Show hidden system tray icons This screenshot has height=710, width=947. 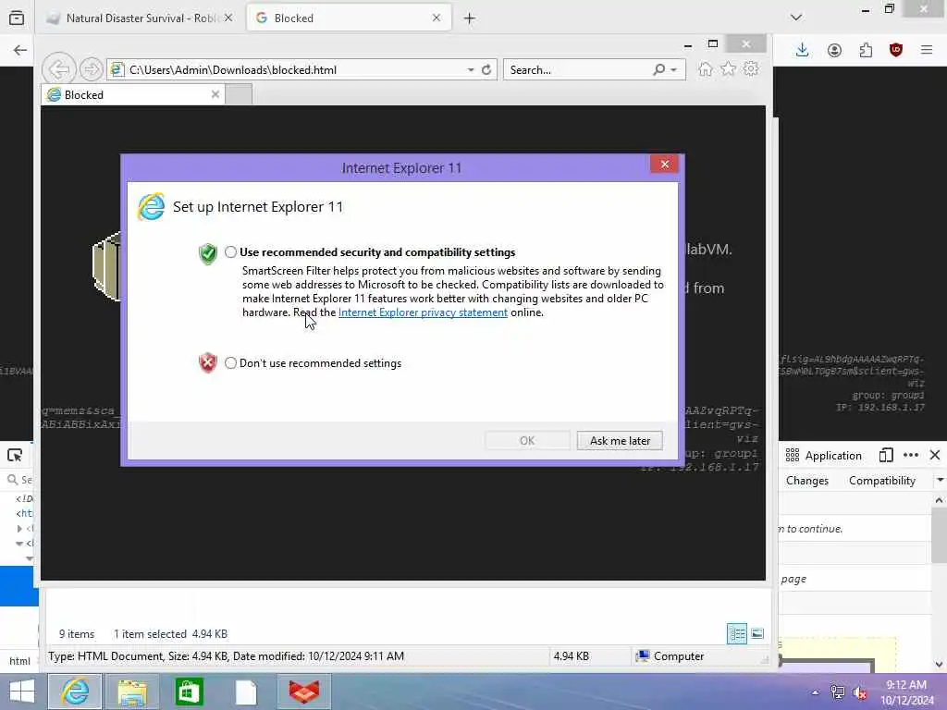816,692
